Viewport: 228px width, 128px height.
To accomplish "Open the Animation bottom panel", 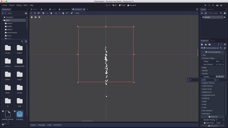I will tap(57, 125).
